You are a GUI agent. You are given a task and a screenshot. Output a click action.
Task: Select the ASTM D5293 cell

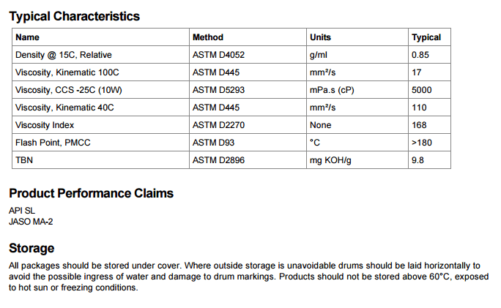coord(218,90)
